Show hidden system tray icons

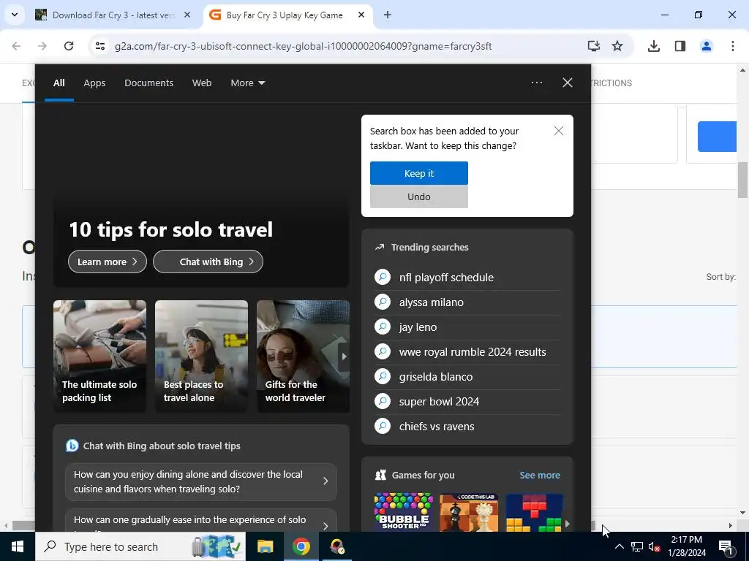click(619, 546)
